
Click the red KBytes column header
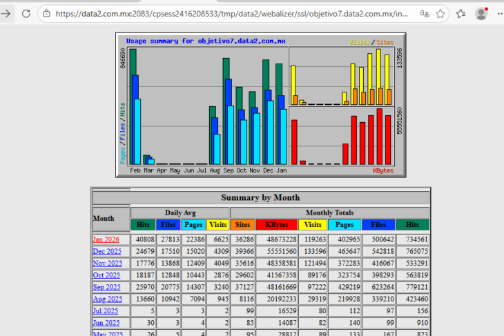(x=276, y=225)
